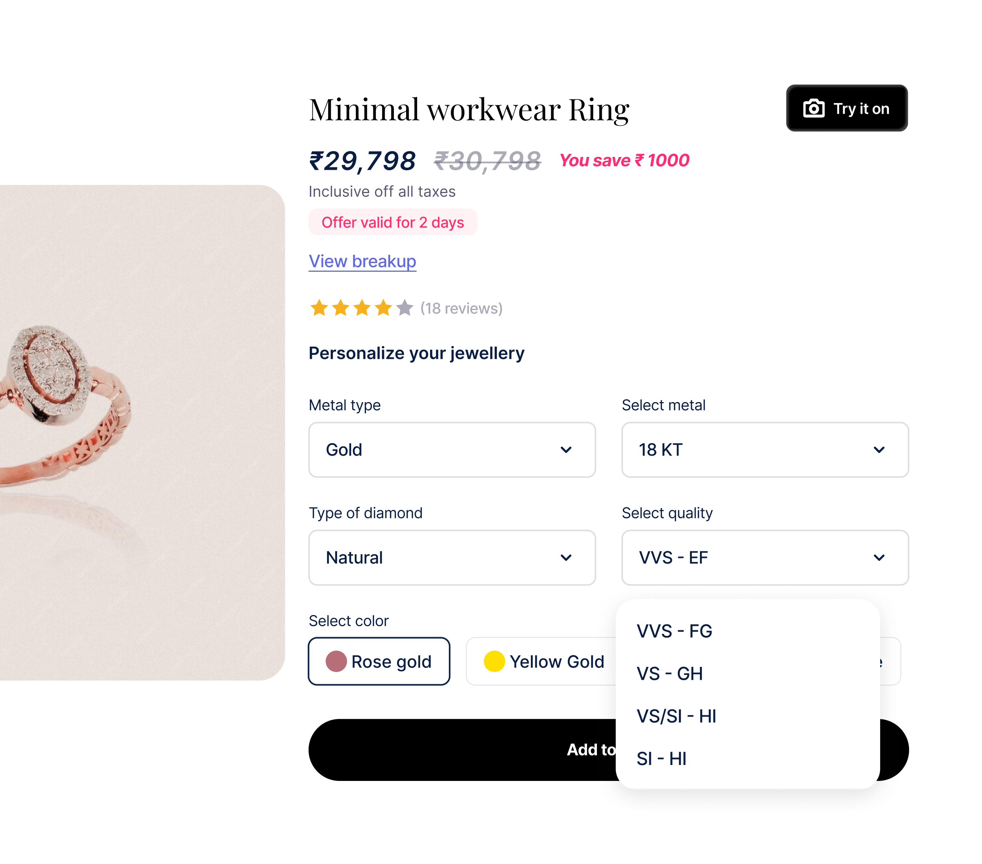The image size is (982, 864).
Task: Select the Rose gold color option
Action: coord(379,661)
